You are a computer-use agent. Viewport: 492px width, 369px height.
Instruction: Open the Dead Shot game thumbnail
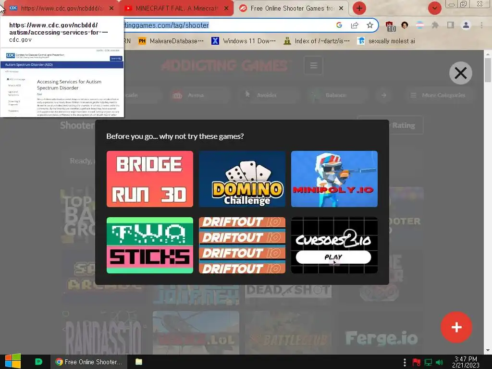[x=288, y=292]
